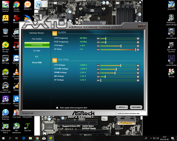
Task: Decrease NB Voltage with minus button
Action: [98, 77]
